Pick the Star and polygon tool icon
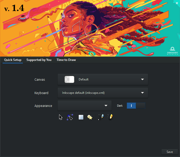Image resolution: width=180 pixels, height=157 pixels. tap(90, 117)
